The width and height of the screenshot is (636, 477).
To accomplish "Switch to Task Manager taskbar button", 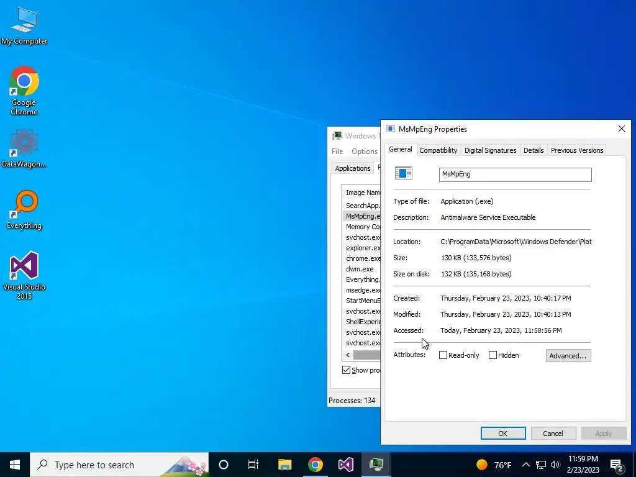I will [376, 465].
